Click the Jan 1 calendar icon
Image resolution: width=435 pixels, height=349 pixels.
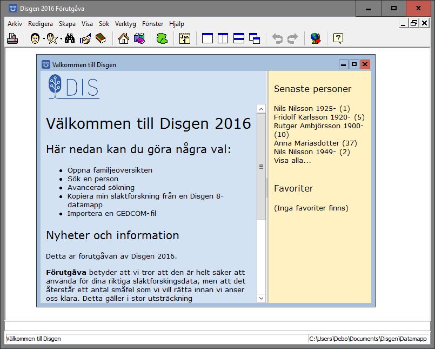click(185, 38)
